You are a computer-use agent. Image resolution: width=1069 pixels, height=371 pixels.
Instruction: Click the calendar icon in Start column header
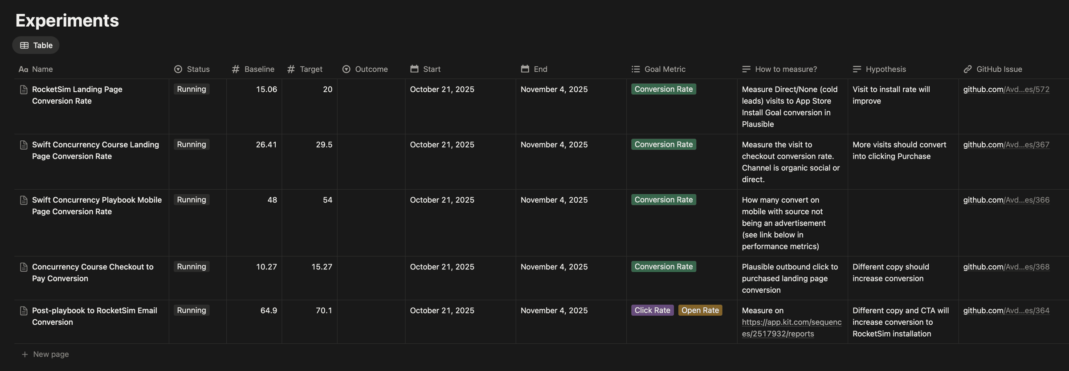coord(414,69)
